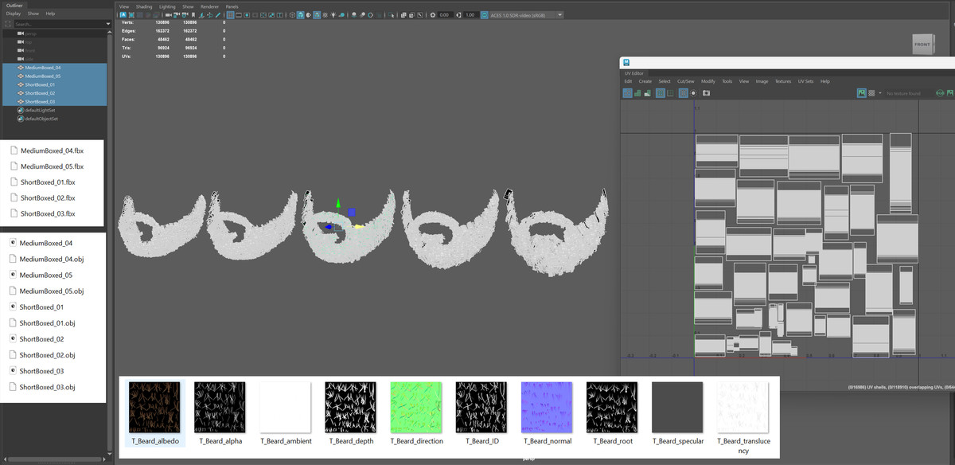Click the persp camera icon in Outliner

(21, 33)
